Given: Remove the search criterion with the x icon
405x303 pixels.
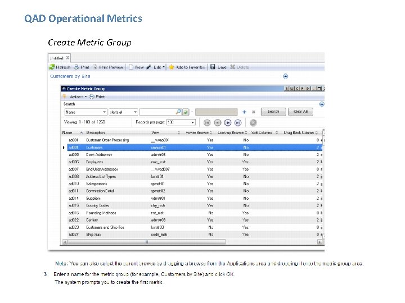Looking at the screenshot, I should click(254, 112).
